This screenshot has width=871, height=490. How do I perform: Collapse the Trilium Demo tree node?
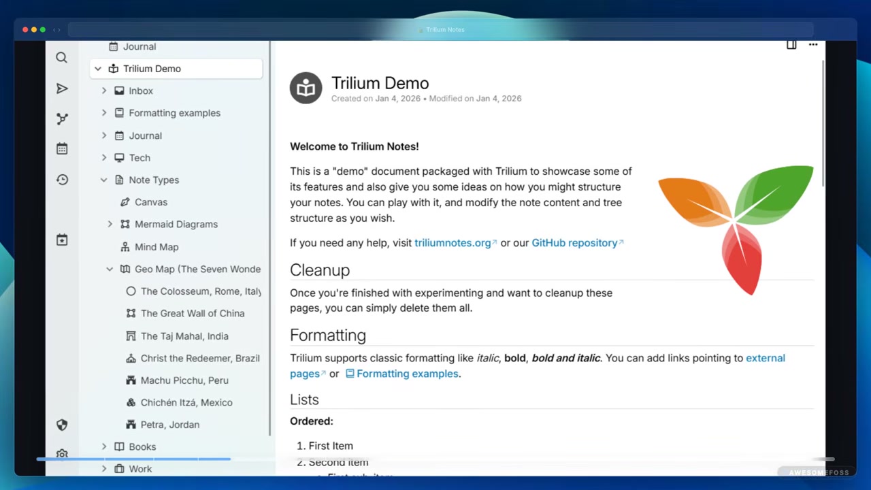click(x=98, y=69)
